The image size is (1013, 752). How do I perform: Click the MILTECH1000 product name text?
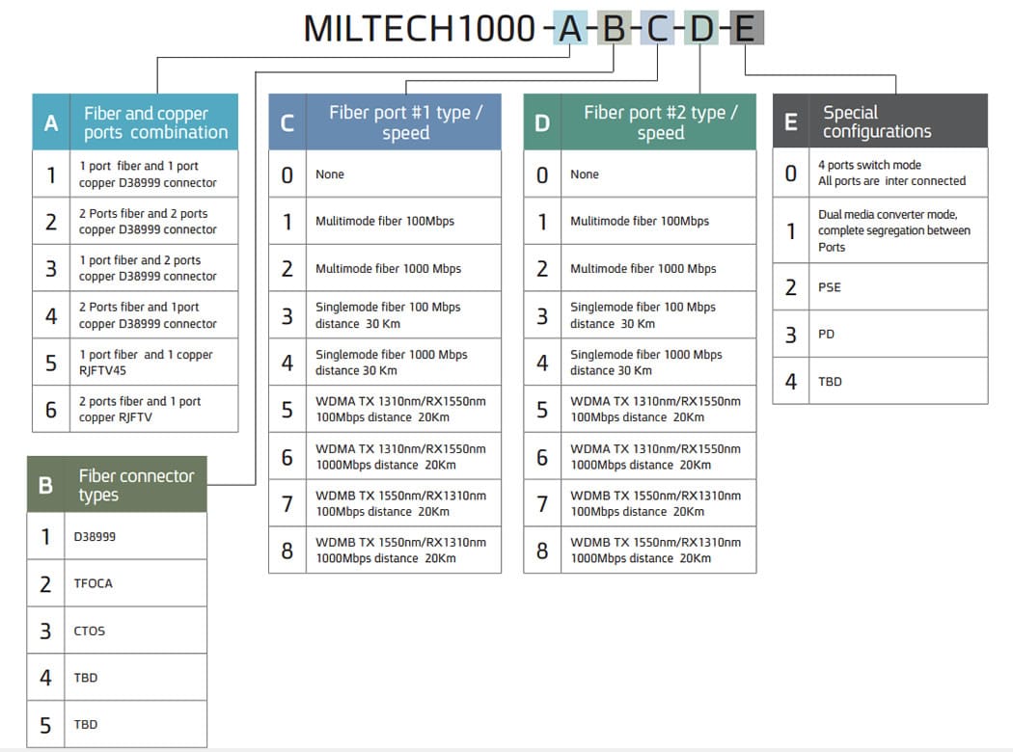click(x=420, y=29)
